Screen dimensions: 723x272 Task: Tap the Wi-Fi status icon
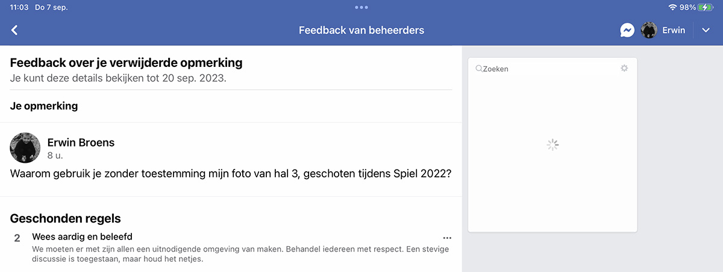tap(672, 7)
